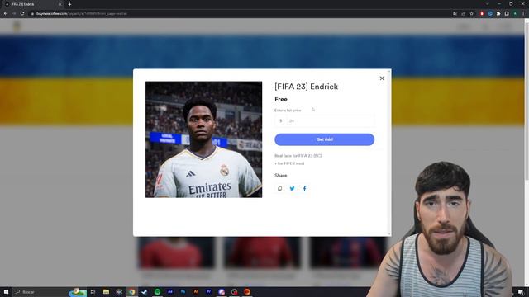This screenshot has width=529, height=297.
Task: Toggle the Chrome side panel icon
Action: click(507, 13)
